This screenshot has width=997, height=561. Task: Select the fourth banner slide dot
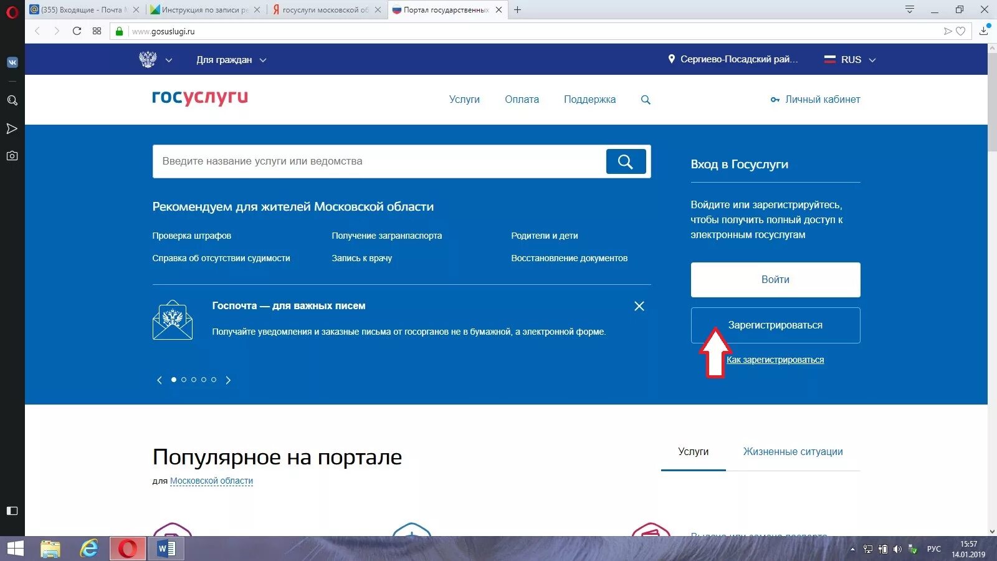pyautogui.click(x=204, y=380)
